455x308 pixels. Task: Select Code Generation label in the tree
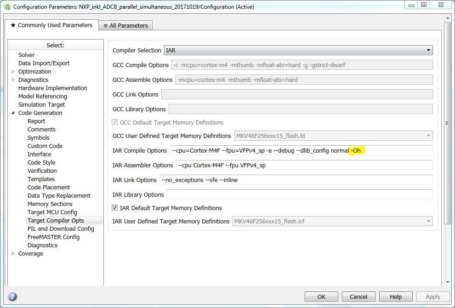(x=40, y=113)
